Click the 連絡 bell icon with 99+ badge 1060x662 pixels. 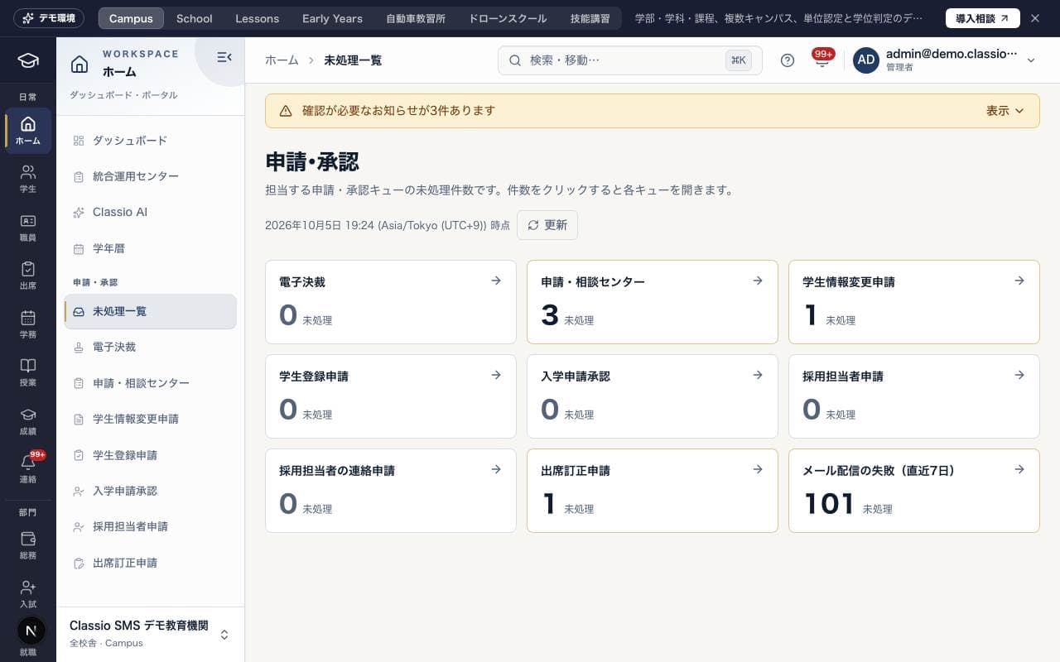pos(28,469)
